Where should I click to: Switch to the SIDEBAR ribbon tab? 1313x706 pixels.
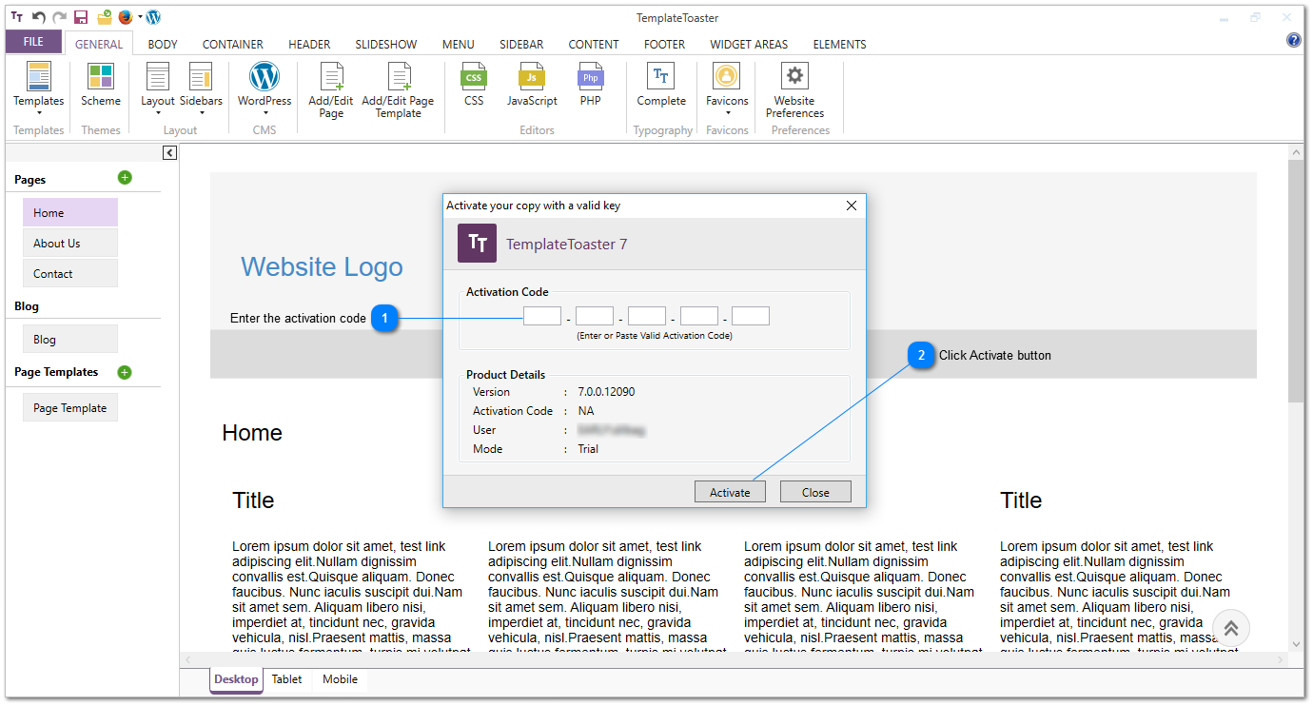coord(521,44)
